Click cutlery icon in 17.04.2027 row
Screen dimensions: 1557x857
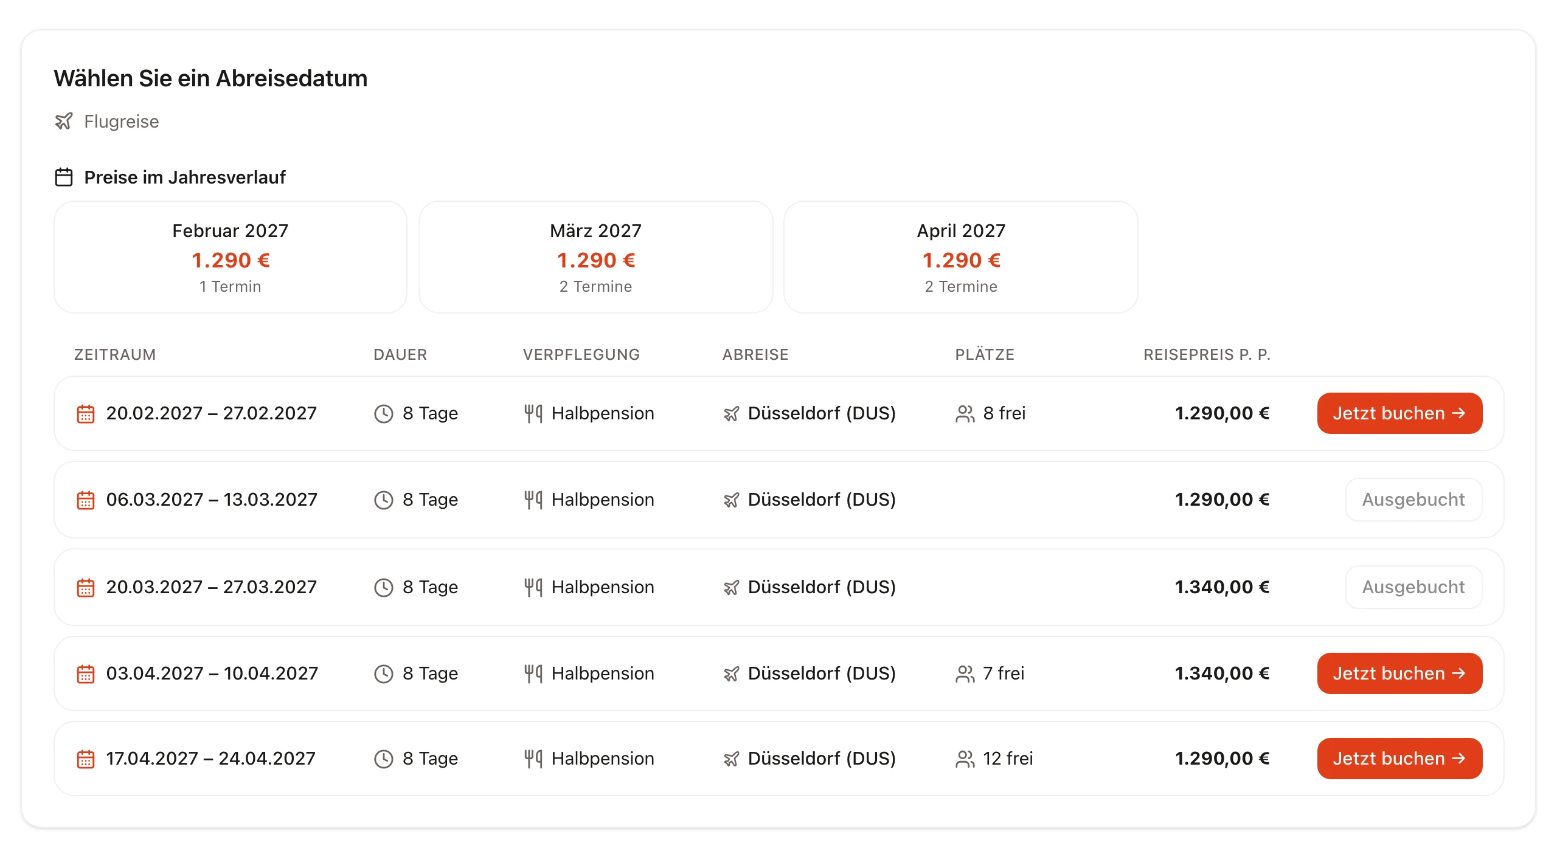[x=533, y=759]
